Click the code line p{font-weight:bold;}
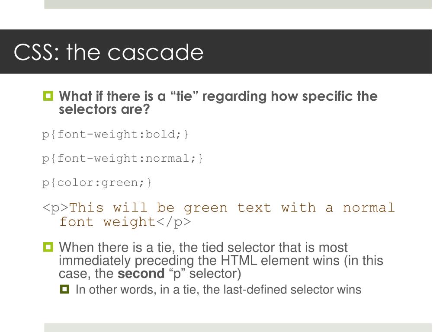 coord(115,134)
